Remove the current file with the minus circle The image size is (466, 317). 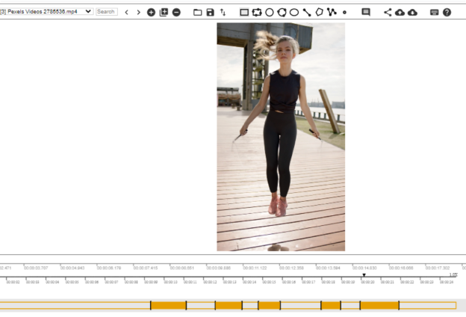(x=176, y=12)
